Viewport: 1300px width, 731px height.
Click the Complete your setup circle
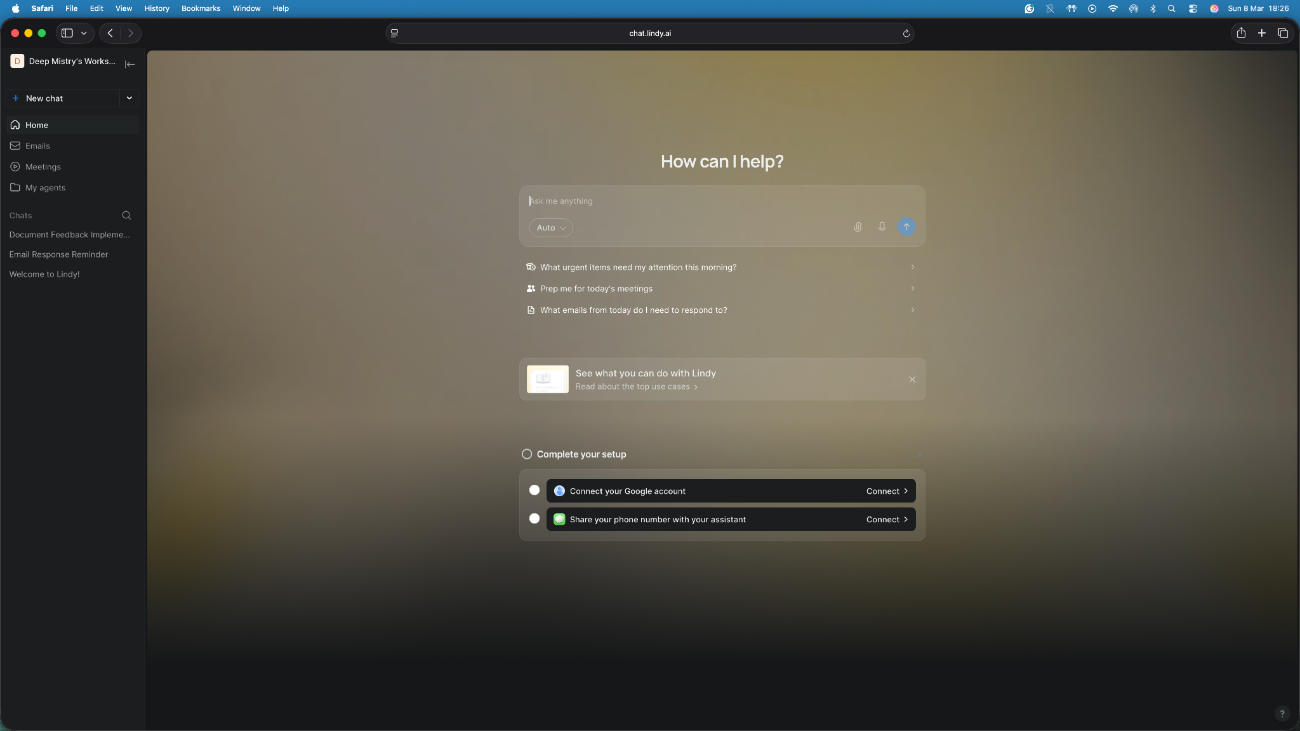(527, 454)
